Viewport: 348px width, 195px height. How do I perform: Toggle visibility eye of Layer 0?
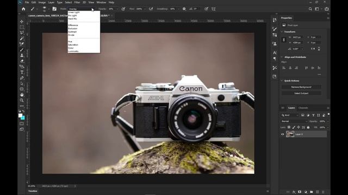click(x=283, y=134)
